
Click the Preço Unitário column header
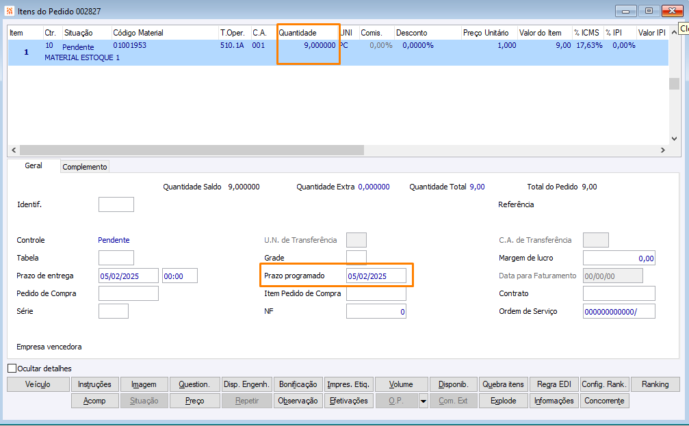[x=489, y=33]
